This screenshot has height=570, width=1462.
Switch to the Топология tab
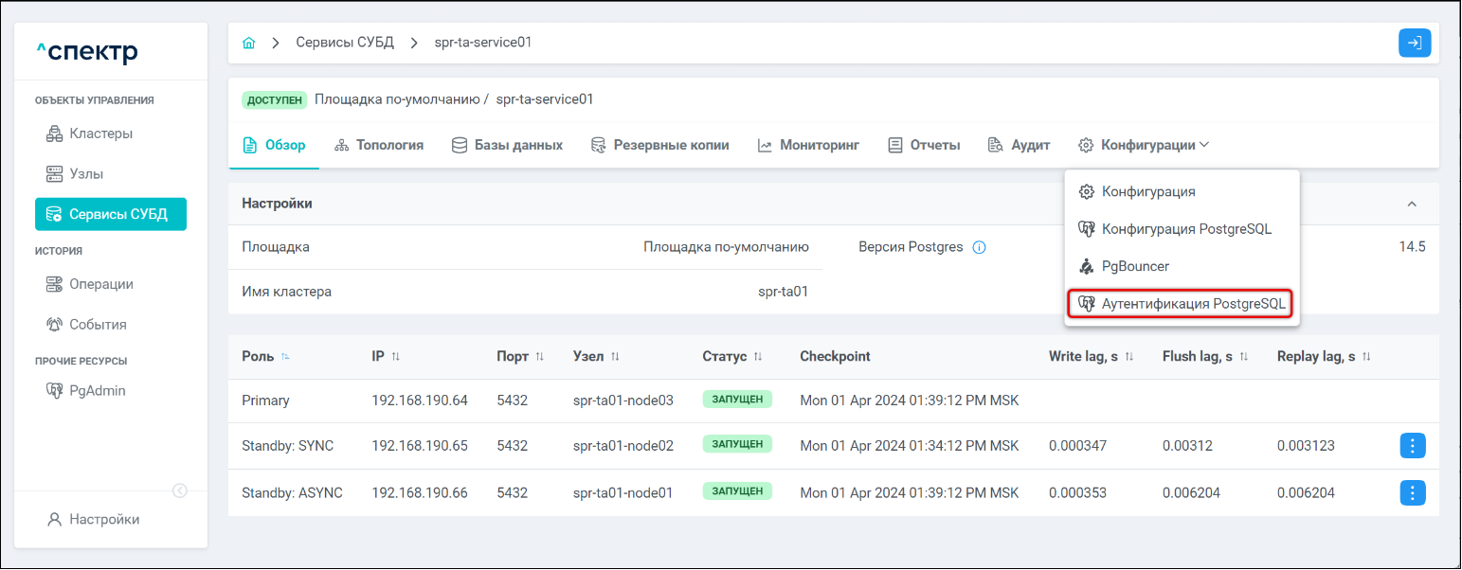[x=379, y=145]
